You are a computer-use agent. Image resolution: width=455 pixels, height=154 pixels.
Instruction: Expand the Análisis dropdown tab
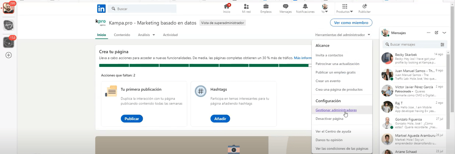(146, 35)
